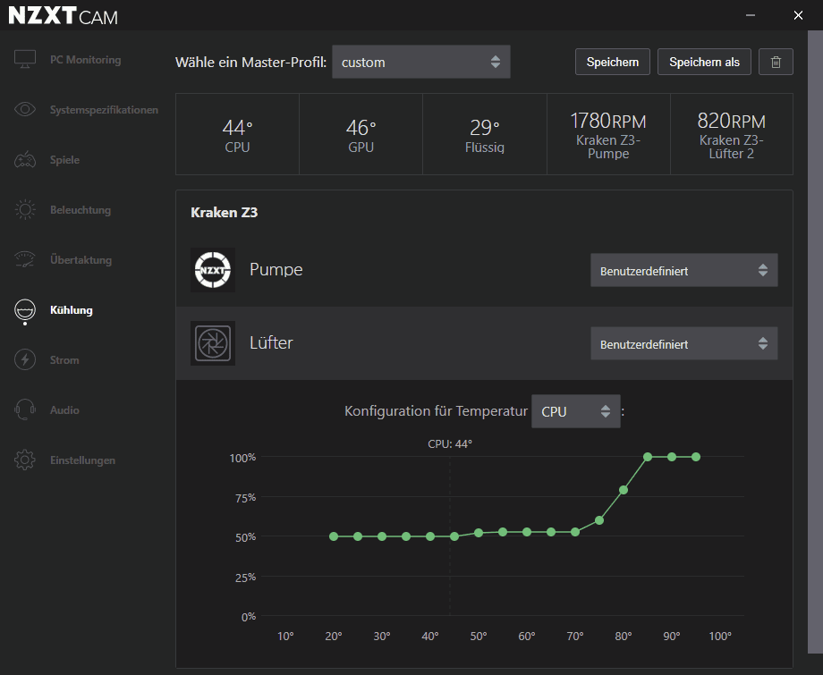Screen dimensions: 823x675
Task: Click the fan curve point at 70°
Action: (575, 532)
